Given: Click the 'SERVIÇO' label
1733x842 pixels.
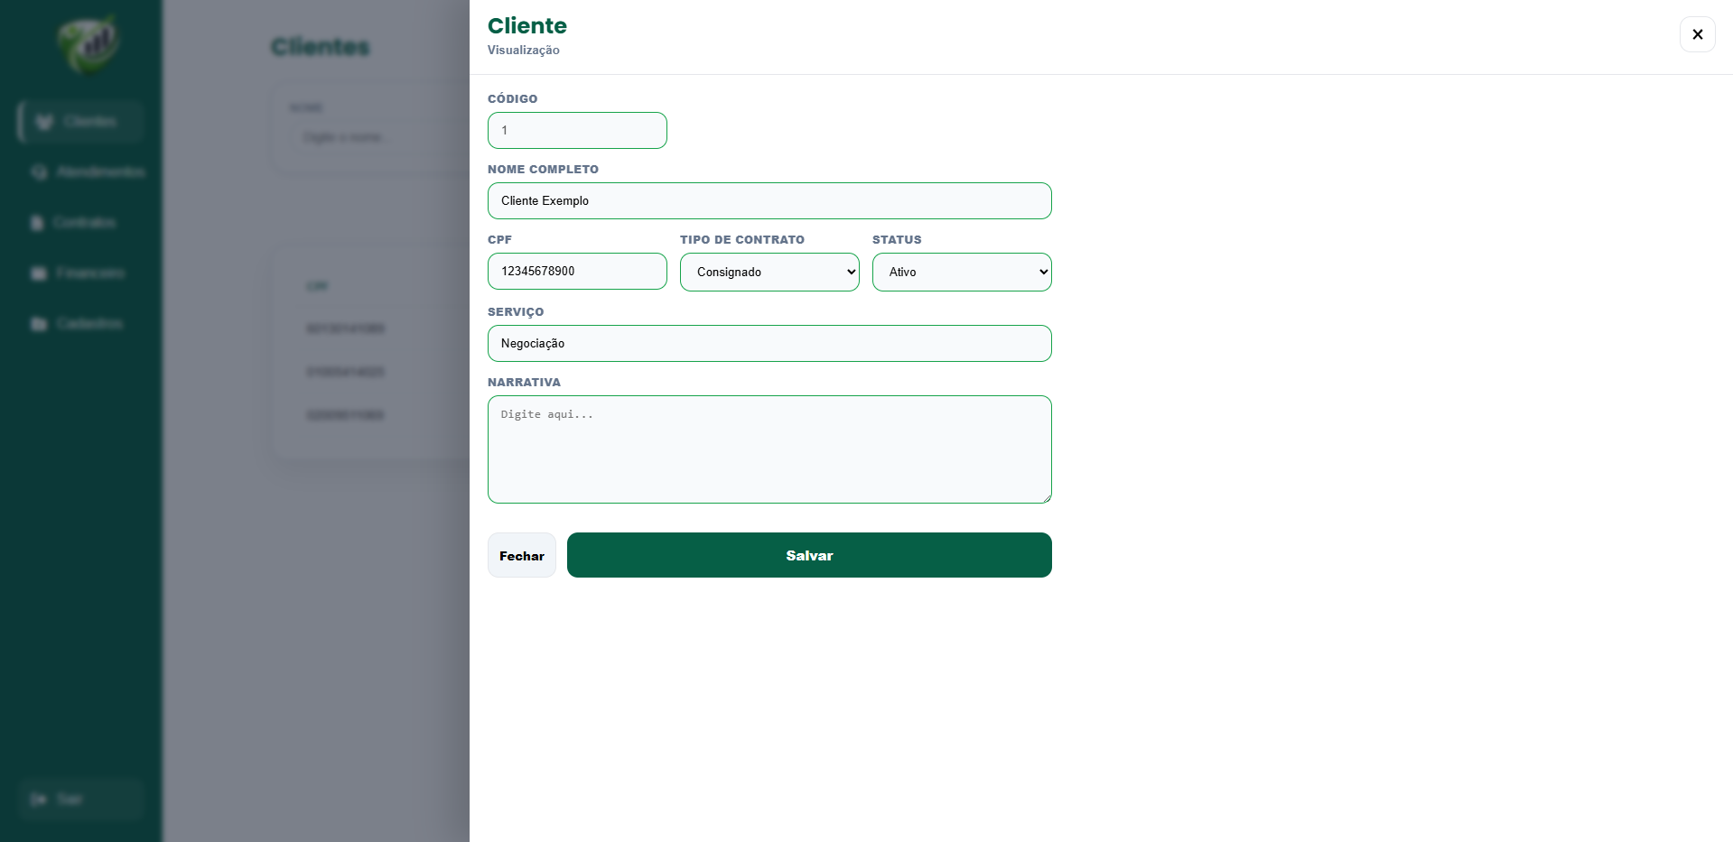Looking at the screenshot, I should 516,311.
